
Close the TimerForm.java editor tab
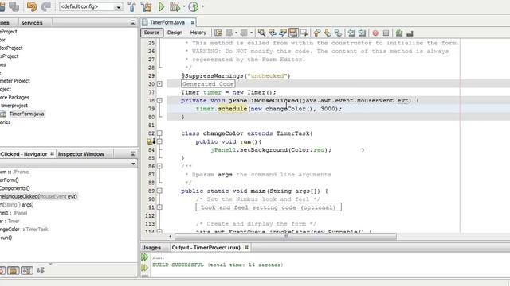click(x=193, y=22)
